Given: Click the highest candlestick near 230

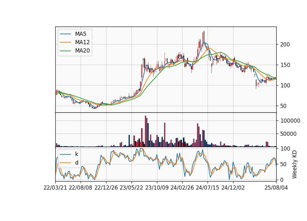Looking at the screenshot, I should pyautogui.click(x=204, y=38).
